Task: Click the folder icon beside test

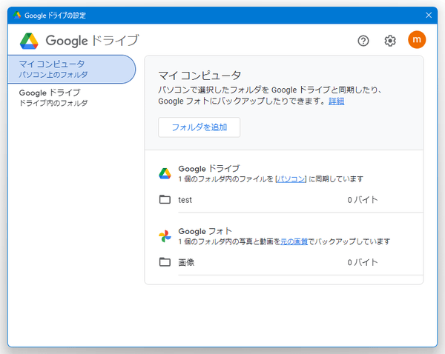Action: click(x=165, y=199)
